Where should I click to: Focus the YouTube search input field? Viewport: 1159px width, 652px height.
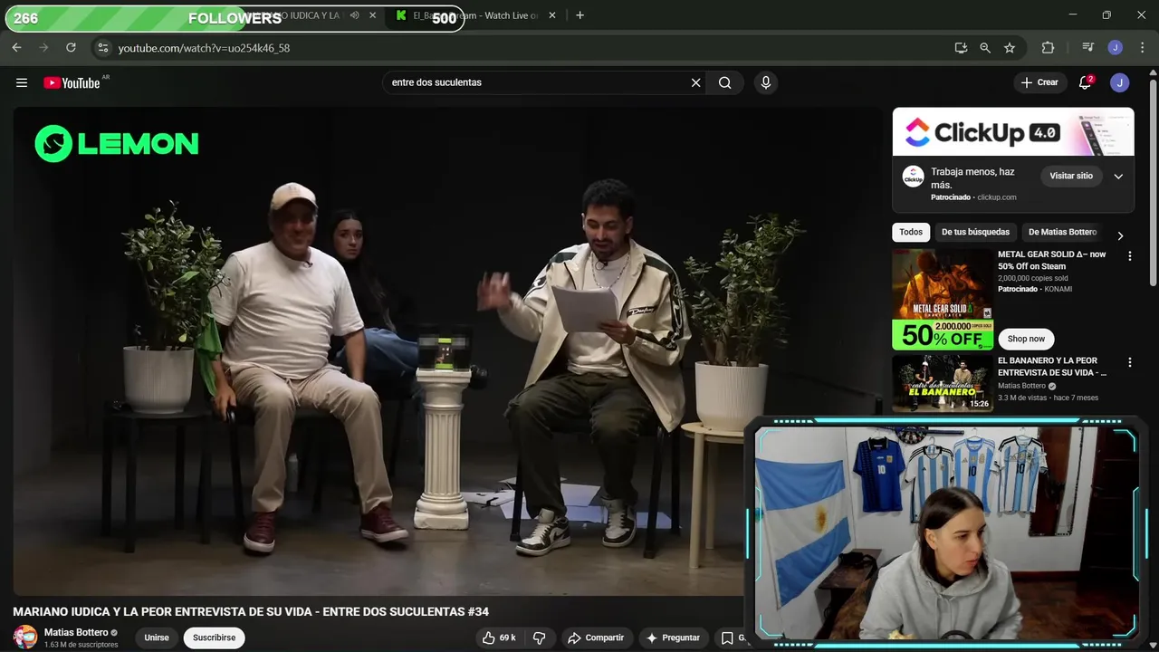click(536, 82)
